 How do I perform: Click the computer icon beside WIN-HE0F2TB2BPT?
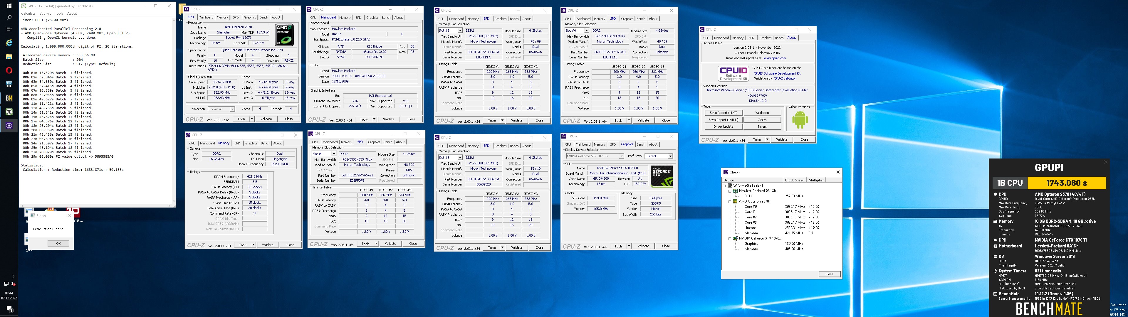coord(730,186)
